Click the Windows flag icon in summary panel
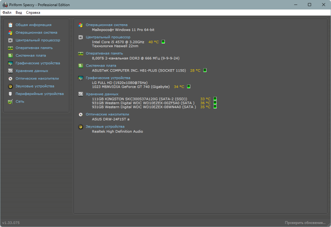 (81, 25)
